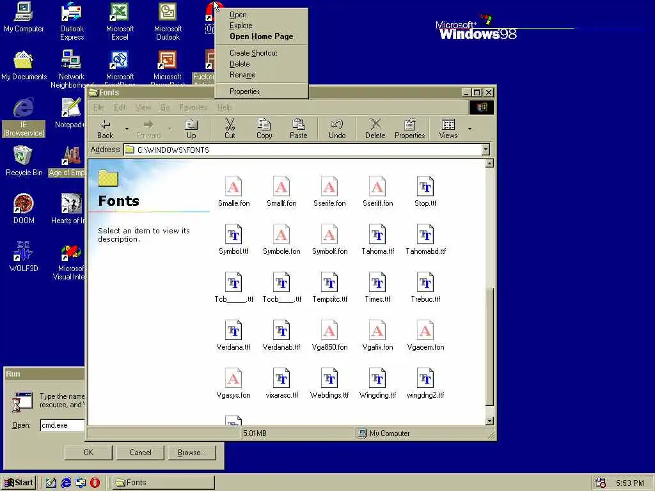This screenshot has height=491, width=655.
Task: Click Open field in Run dialog
Action: (63, 425)
